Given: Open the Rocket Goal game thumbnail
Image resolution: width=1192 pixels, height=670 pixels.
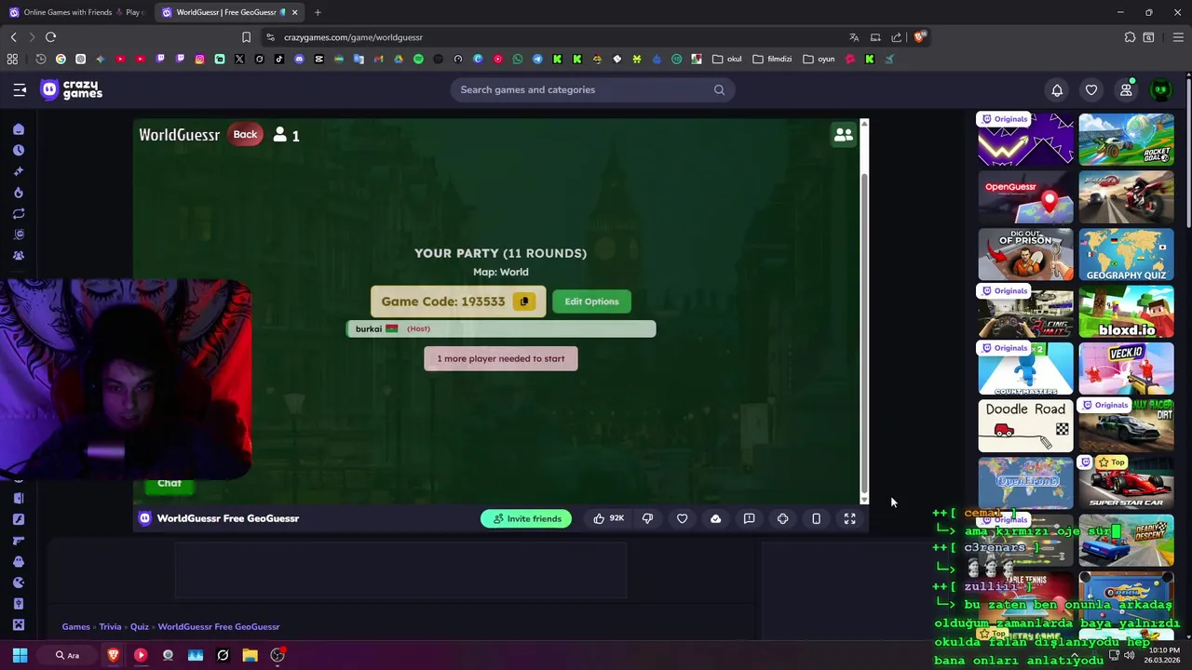Looking at the screenshot, I should (1126, 140).
